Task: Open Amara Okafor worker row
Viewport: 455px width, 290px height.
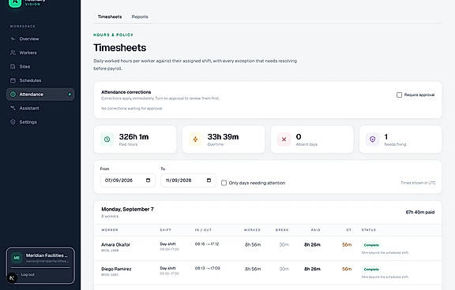Action: [x=268, y=248]
